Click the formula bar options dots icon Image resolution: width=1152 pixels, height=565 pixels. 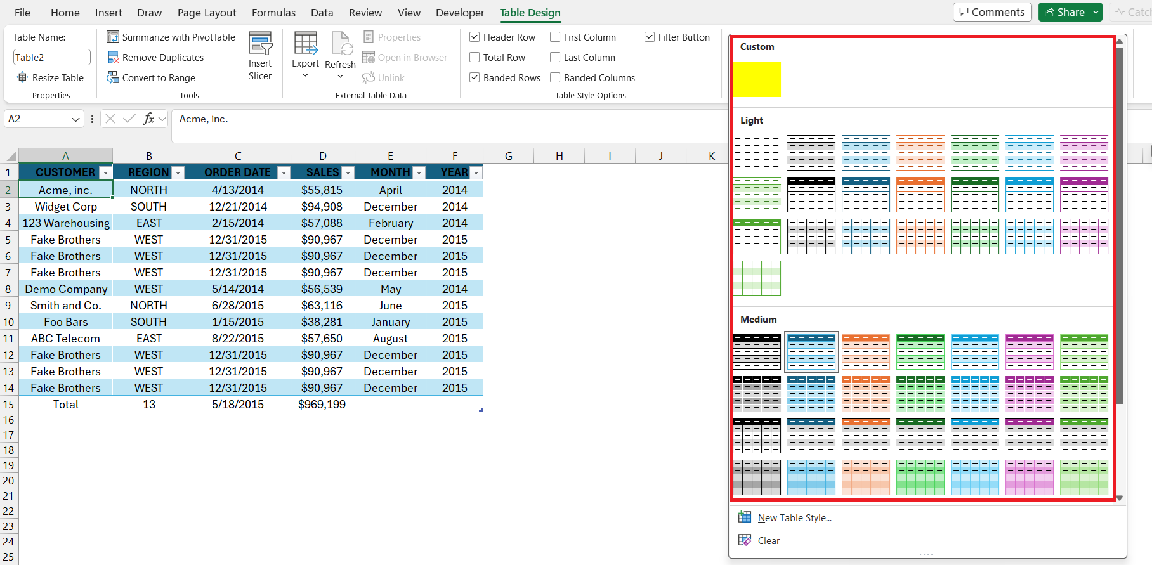pyautogui.click(x=93, y=119)
